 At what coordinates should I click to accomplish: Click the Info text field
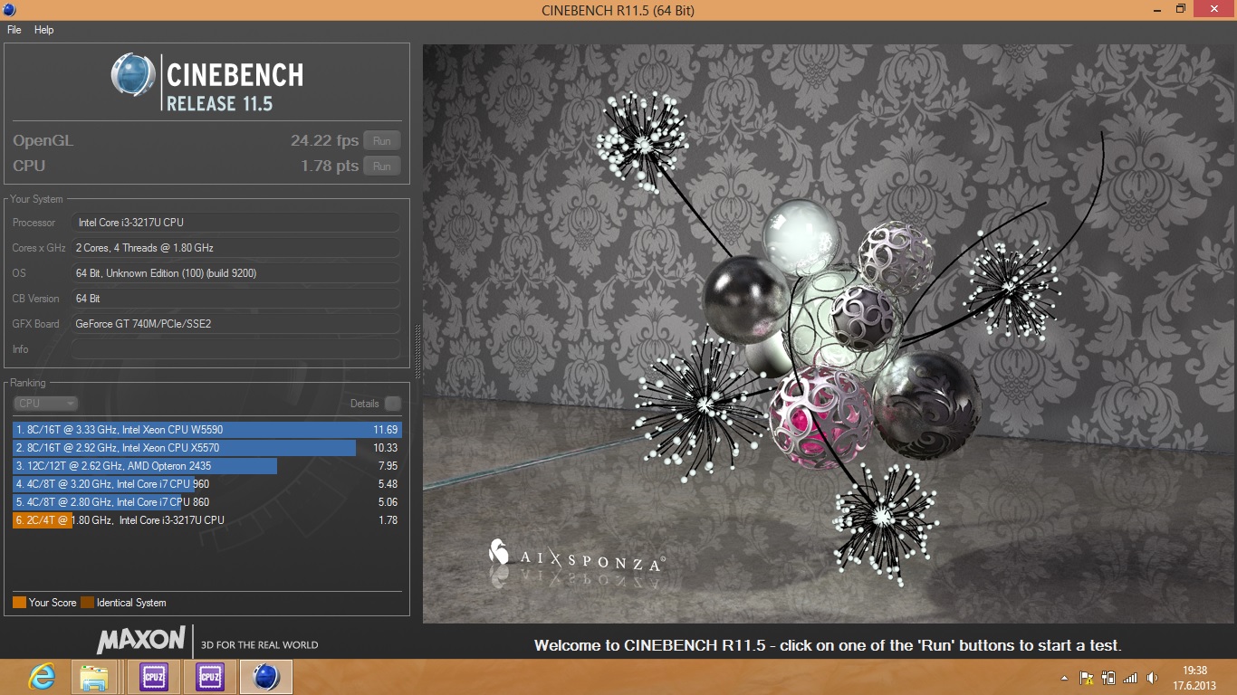point(235,349)
